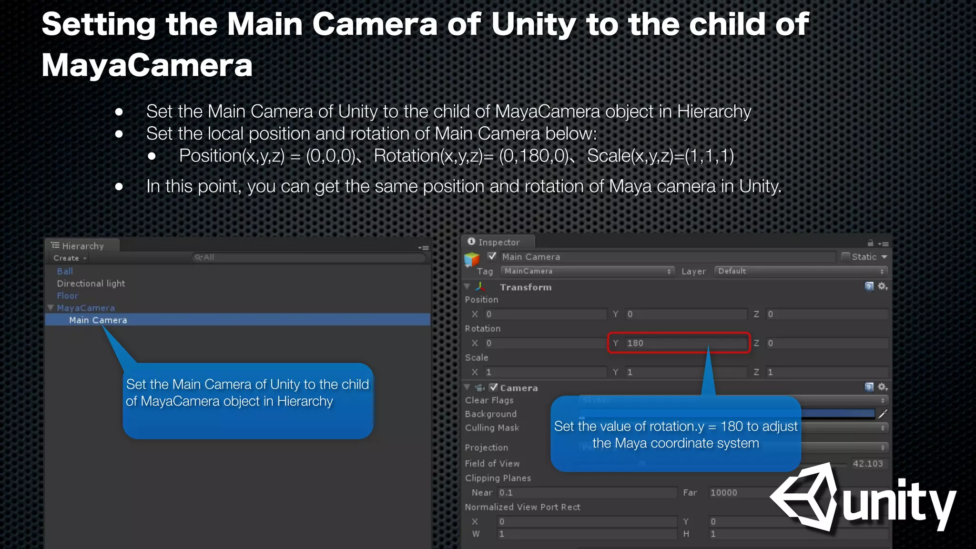Collapse the Camera component foldout
Viewport: 976px width, 549px height.
click(x=468, y=387)
